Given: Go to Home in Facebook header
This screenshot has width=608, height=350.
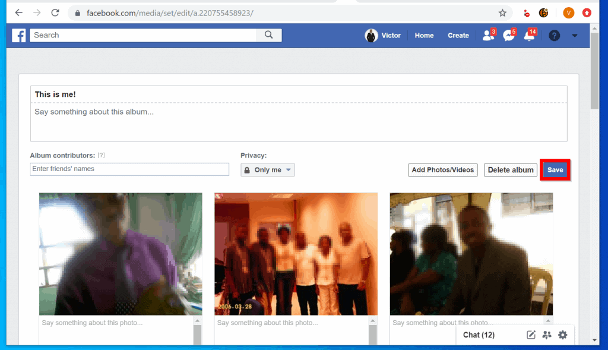Looking at the screenshot, I should pyautogui.click(x=424, y=35).
